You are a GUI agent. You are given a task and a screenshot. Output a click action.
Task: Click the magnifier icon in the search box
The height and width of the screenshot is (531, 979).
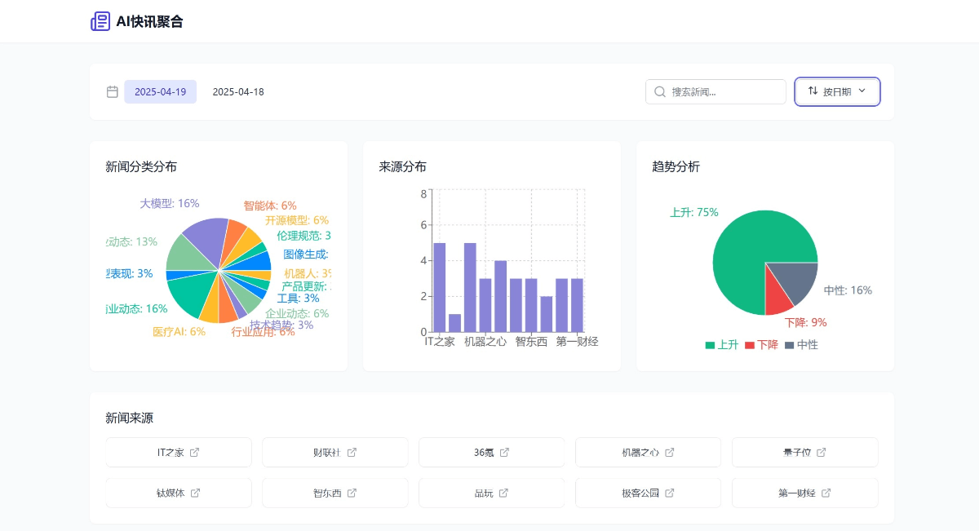pyautogui.click(x=660, y=91)
